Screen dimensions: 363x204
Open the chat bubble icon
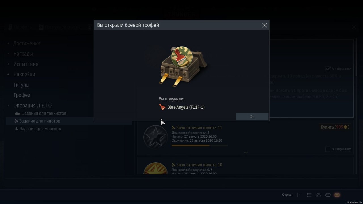328,195
